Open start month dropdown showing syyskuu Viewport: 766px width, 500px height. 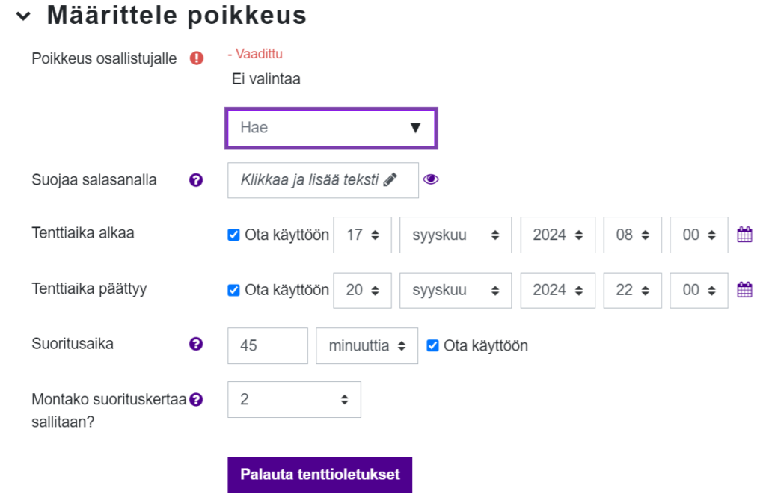456,235
